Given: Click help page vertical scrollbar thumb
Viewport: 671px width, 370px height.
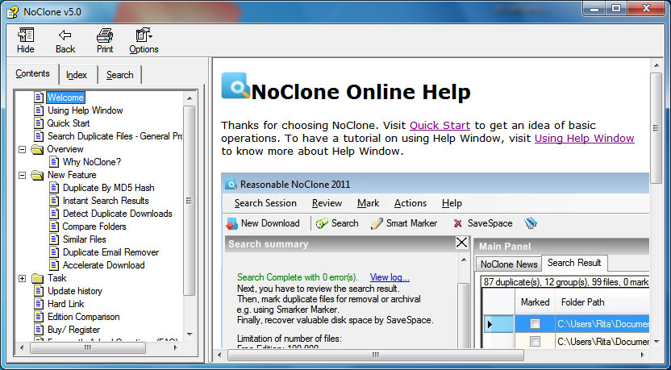Looking at the screenshot, I should 656,127.
